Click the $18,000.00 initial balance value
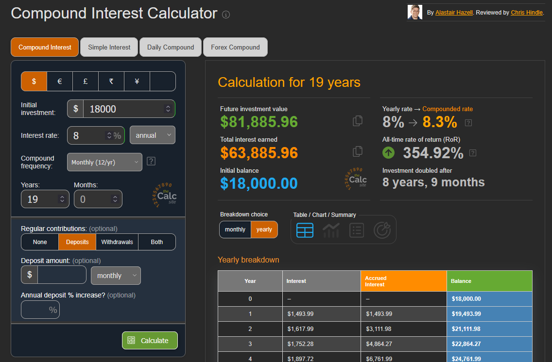The width and height of the screenshot is (552, 362). pos(259,183)
